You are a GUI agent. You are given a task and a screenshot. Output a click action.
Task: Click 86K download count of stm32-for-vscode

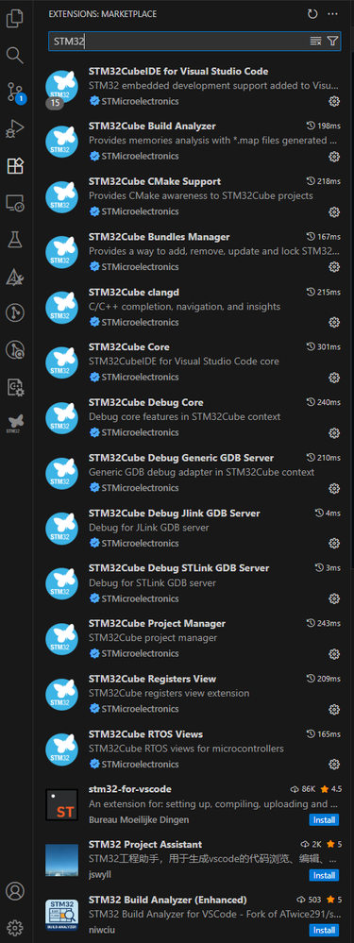coord(304,788)
